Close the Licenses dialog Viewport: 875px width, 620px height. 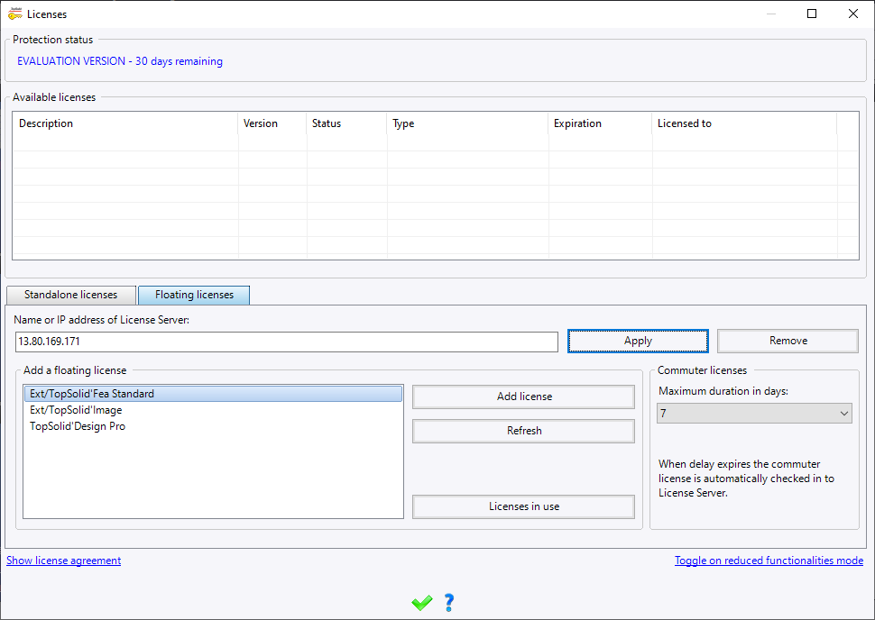point(853,14)
